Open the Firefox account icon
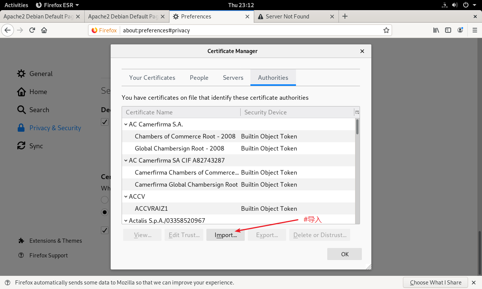 pos(460,30)
